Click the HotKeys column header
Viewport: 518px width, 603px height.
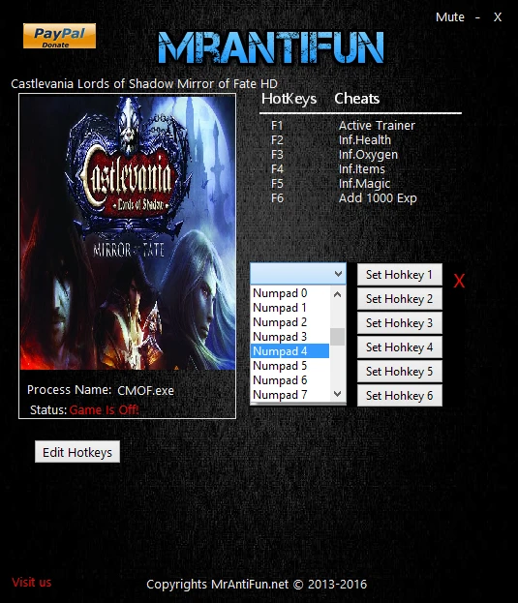click(289, 99)
